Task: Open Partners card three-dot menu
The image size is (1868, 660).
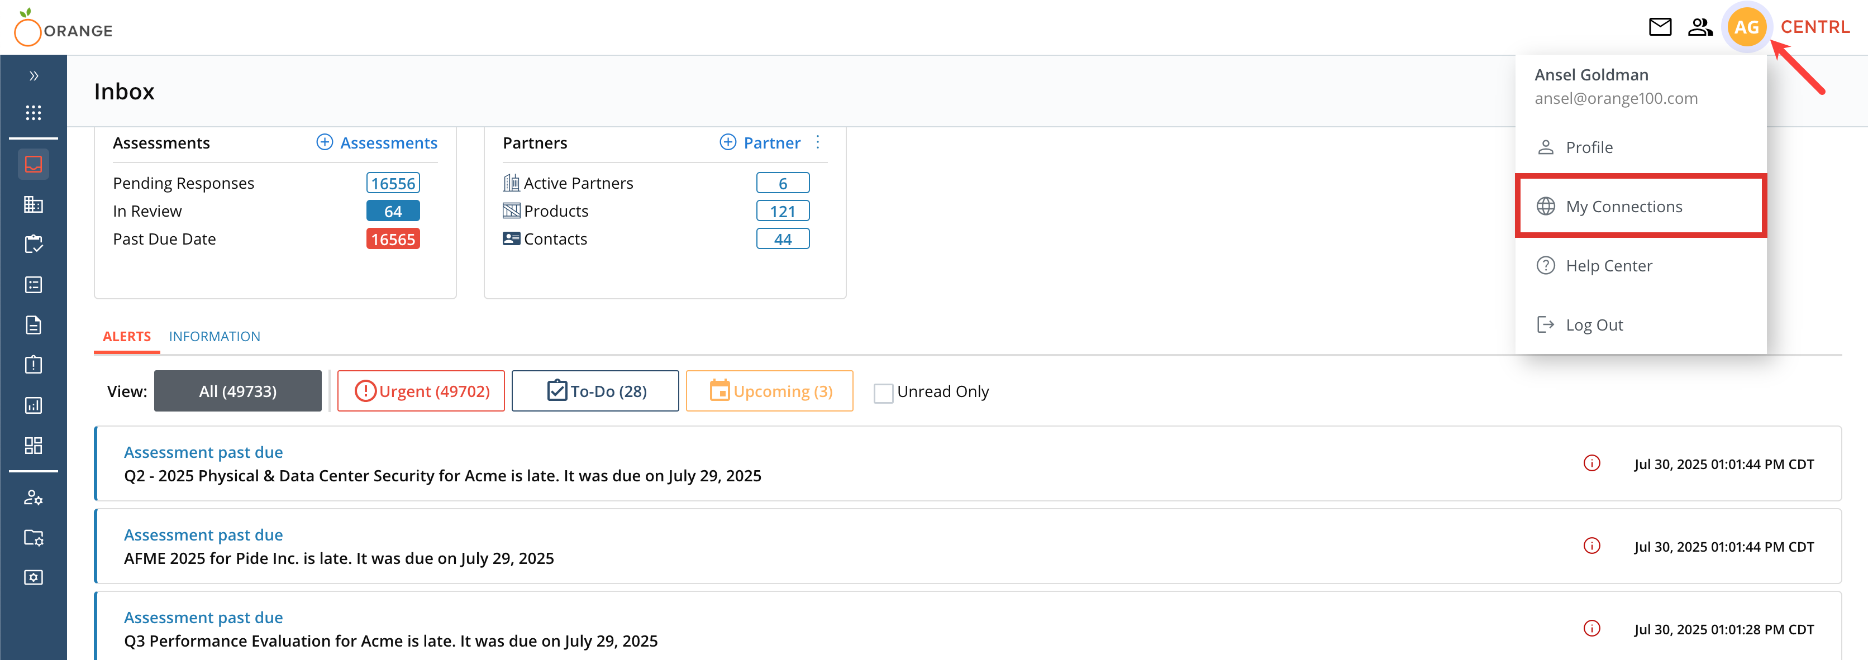Action: point(817,142)
